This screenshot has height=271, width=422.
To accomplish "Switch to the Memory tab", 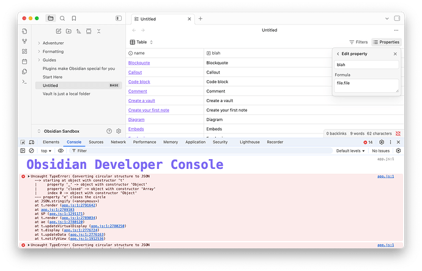I will coord(171,142).
